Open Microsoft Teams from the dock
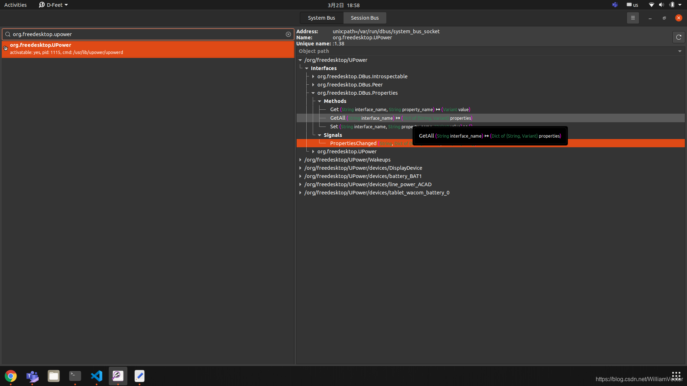The width and height of the screenshot is (687, 386). point(32,376)
